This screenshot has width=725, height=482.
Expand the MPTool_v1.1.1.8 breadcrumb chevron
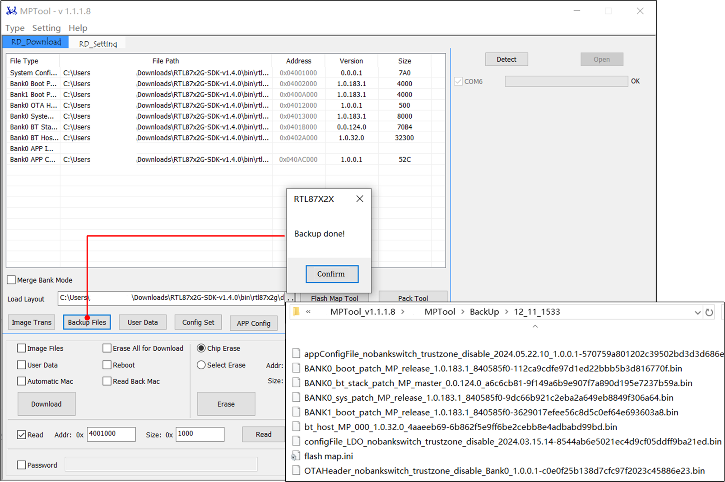click(403, 312)
